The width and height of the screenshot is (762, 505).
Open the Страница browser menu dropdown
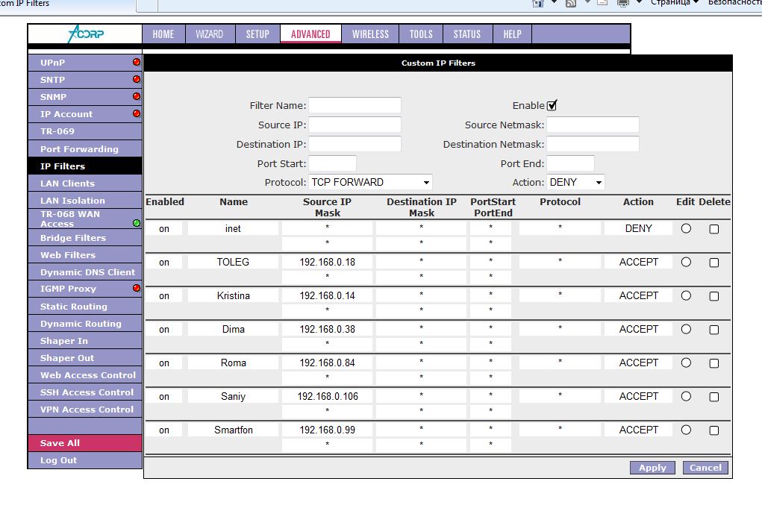[674, 3]
